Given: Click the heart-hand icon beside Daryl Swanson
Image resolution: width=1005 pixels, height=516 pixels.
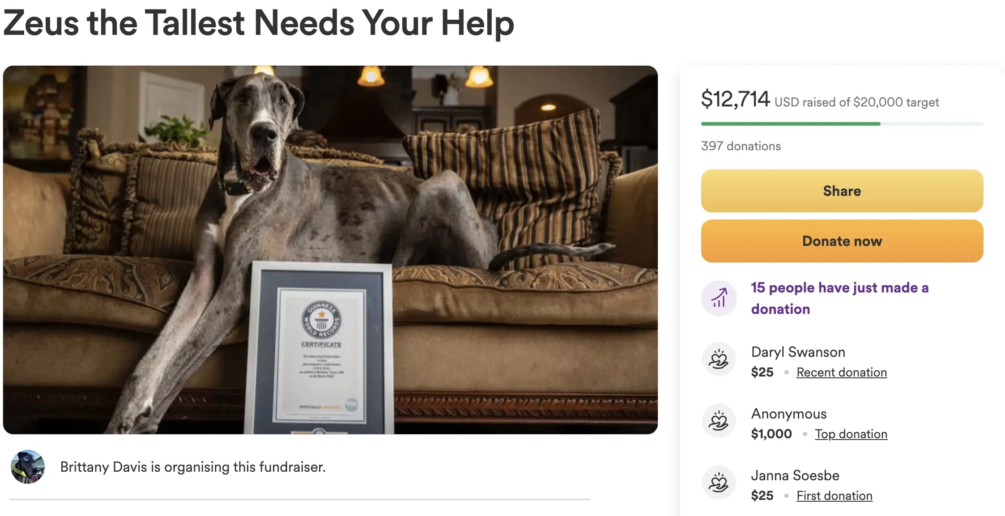Looking at the screenshot, I should pos(719,360).
